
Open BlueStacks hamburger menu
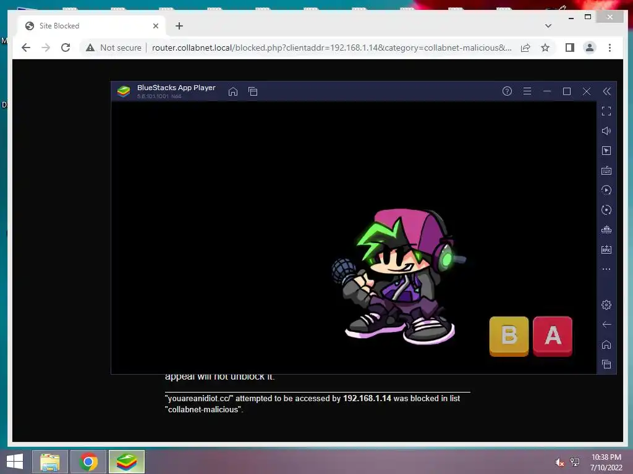[x=527, y=91]
